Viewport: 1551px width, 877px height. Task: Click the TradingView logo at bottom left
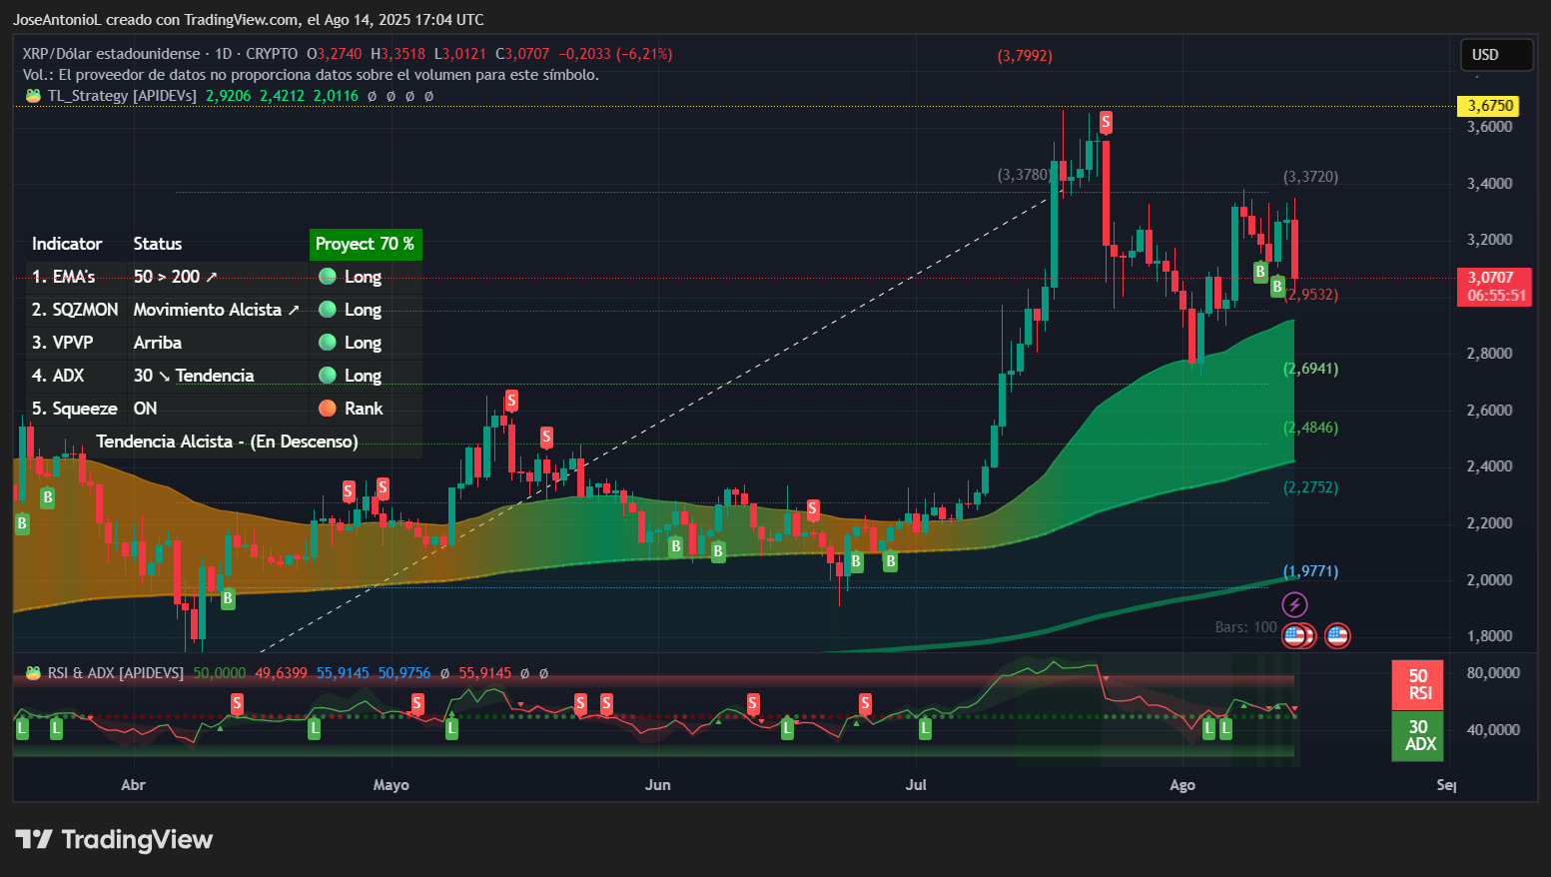pyautogui.click(x=113, y=839)
